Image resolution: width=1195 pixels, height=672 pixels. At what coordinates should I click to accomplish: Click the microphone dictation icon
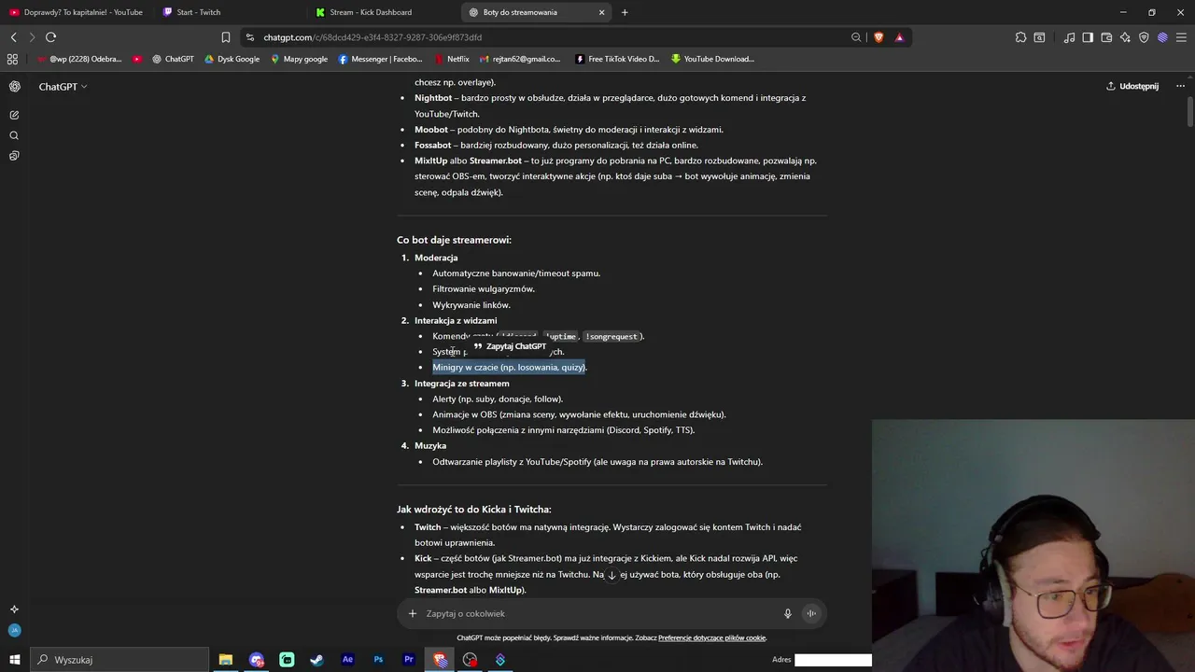point(787,613)
